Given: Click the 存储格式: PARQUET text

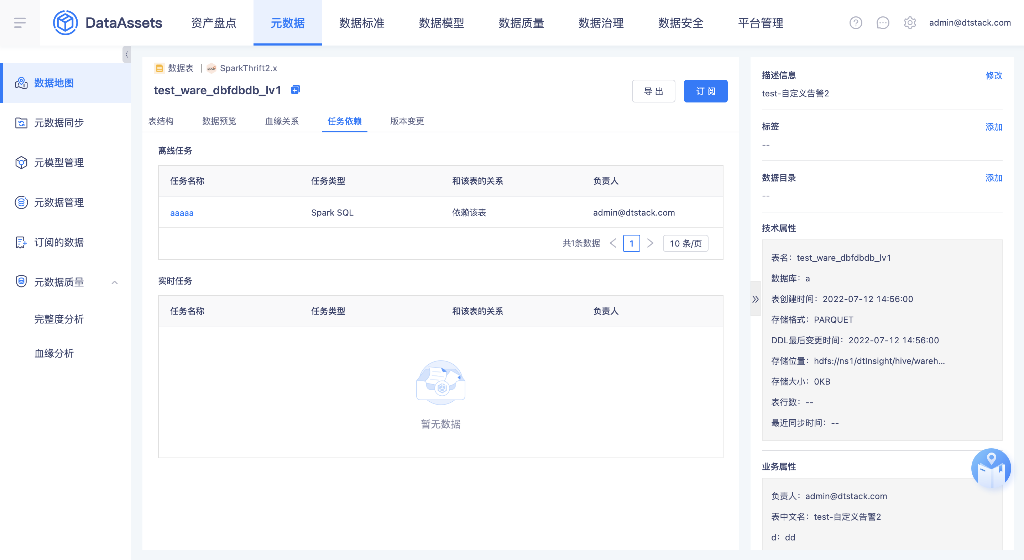Looking at the screenshot, I should [x=812, y=320].
